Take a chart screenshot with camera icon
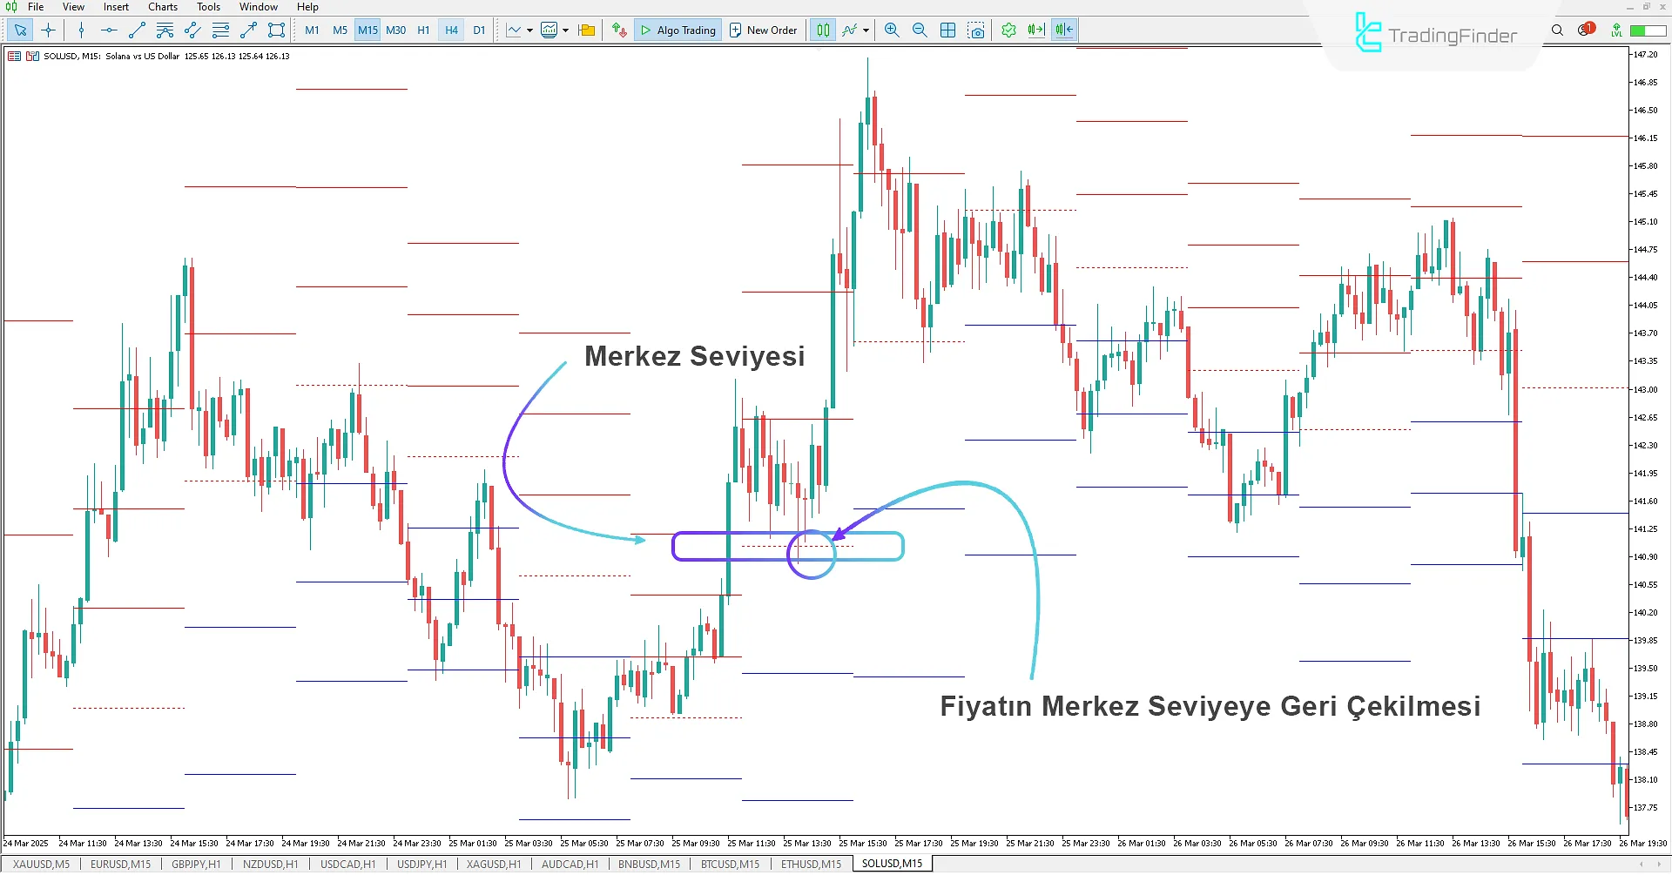The width and height of the screenshot is (1672, 875). (x=976, y=30)
